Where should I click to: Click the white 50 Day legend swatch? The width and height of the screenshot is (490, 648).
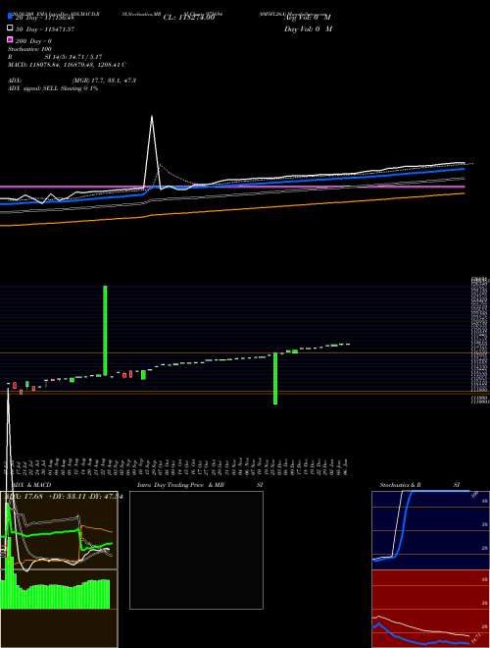point(10,28)
